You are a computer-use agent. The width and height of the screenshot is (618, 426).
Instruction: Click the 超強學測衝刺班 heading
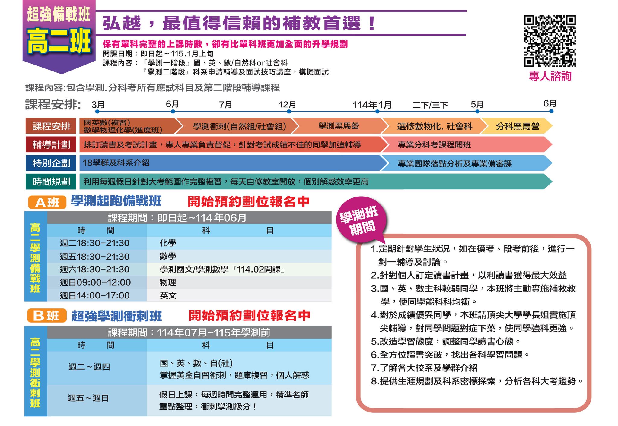click(116, 316)
